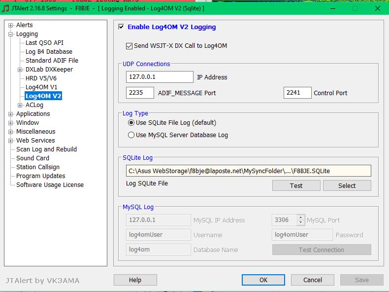
Task: Expand the Alerts tree node
Action: [10, 25]
